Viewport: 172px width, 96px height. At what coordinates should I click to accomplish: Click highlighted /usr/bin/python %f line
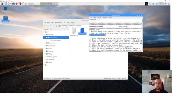pyautogui.click(x=98, y=35)
